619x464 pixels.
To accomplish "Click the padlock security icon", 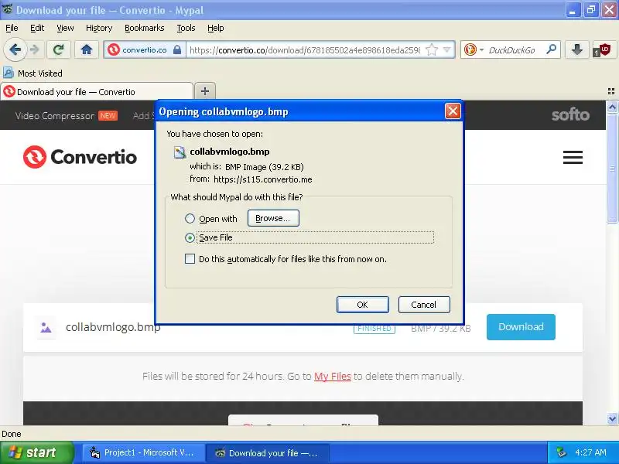I will click(x=177, y=49).
